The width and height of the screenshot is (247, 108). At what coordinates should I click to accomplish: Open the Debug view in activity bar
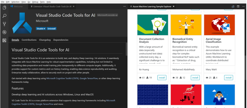coord(4,32)
